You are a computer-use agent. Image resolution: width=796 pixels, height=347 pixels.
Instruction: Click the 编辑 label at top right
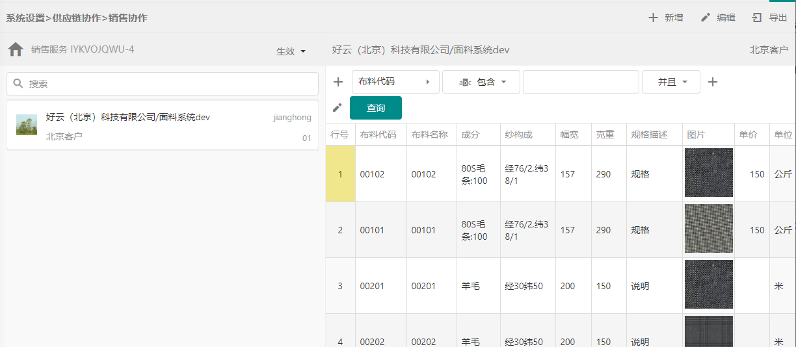(726, 18)
